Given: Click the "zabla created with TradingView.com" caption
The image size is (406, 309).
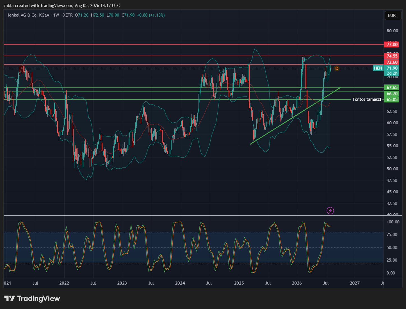Looking at the screenshot, I should tap(61, 6).
